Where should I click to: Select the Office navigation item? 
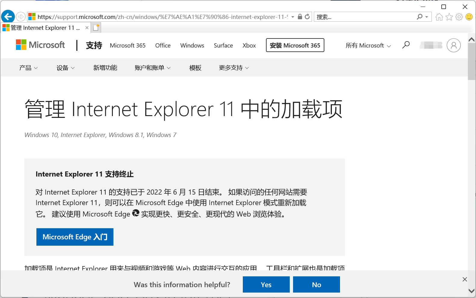pos(163,45)
